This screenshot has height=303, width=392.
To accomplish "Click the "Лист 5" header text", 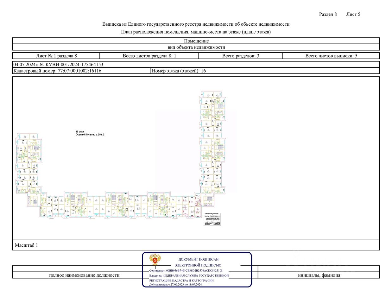I will coord(353,14).
